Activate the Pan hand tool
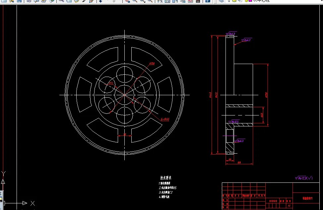The width and height of the screenshot is (323, 210). (x=127, y=1)
